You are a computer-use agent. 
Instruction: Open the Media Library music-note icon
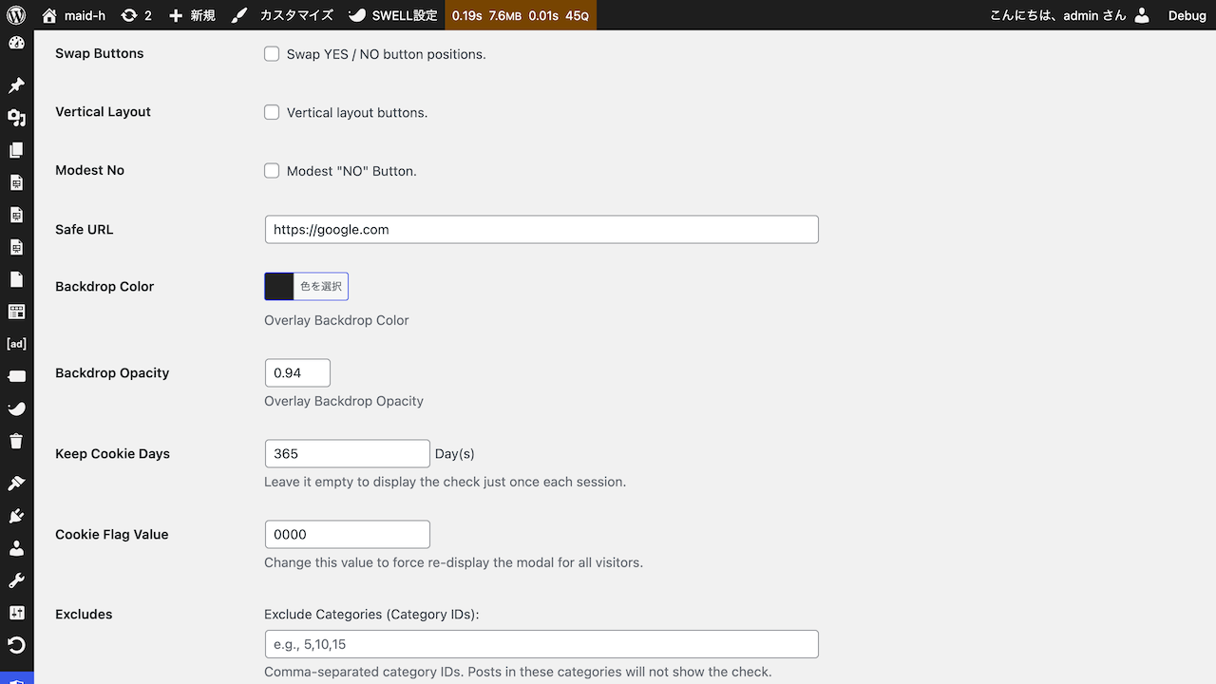tap(16, 118)
